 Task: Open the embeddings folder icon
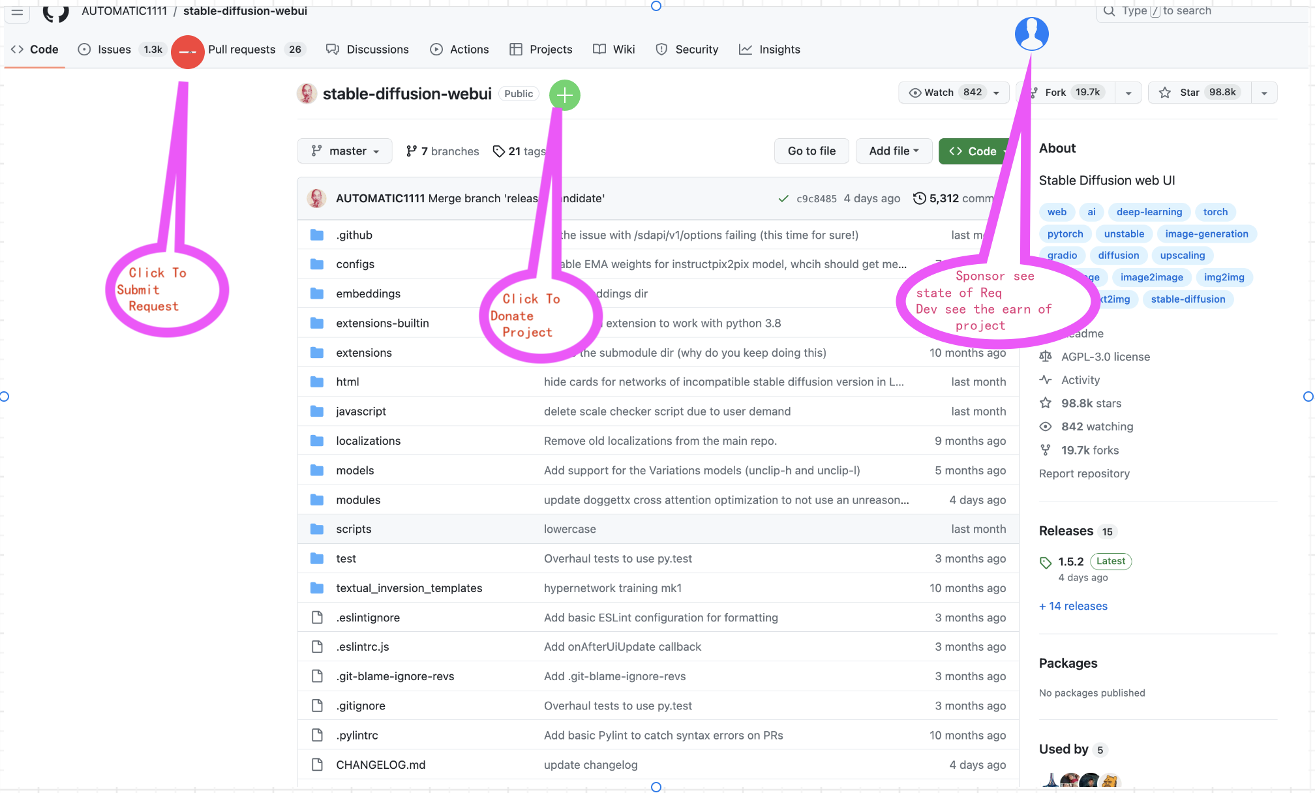(x=317, y=293)
